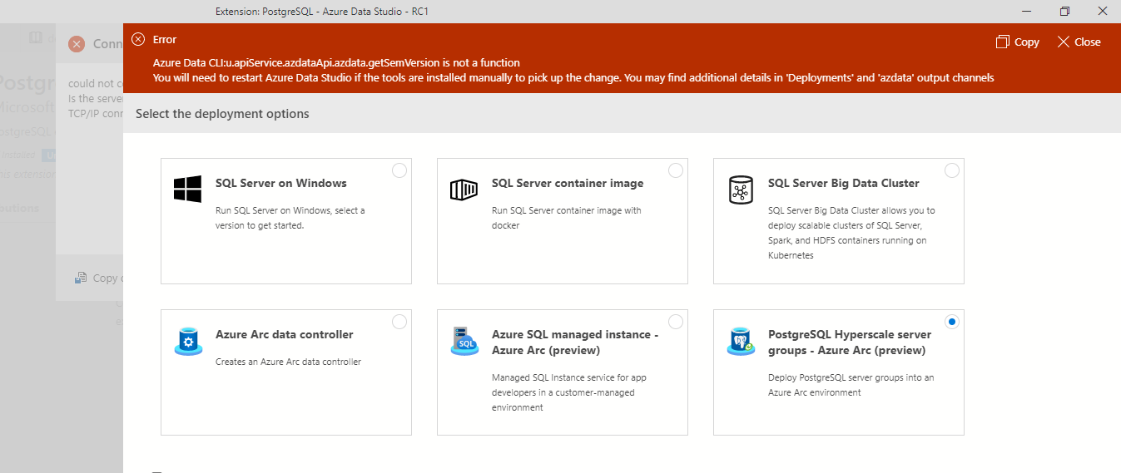The height and width of the screenshot is (473, 1121).
Task: Select Azure Arc data controller radio button
Action: 399,322
